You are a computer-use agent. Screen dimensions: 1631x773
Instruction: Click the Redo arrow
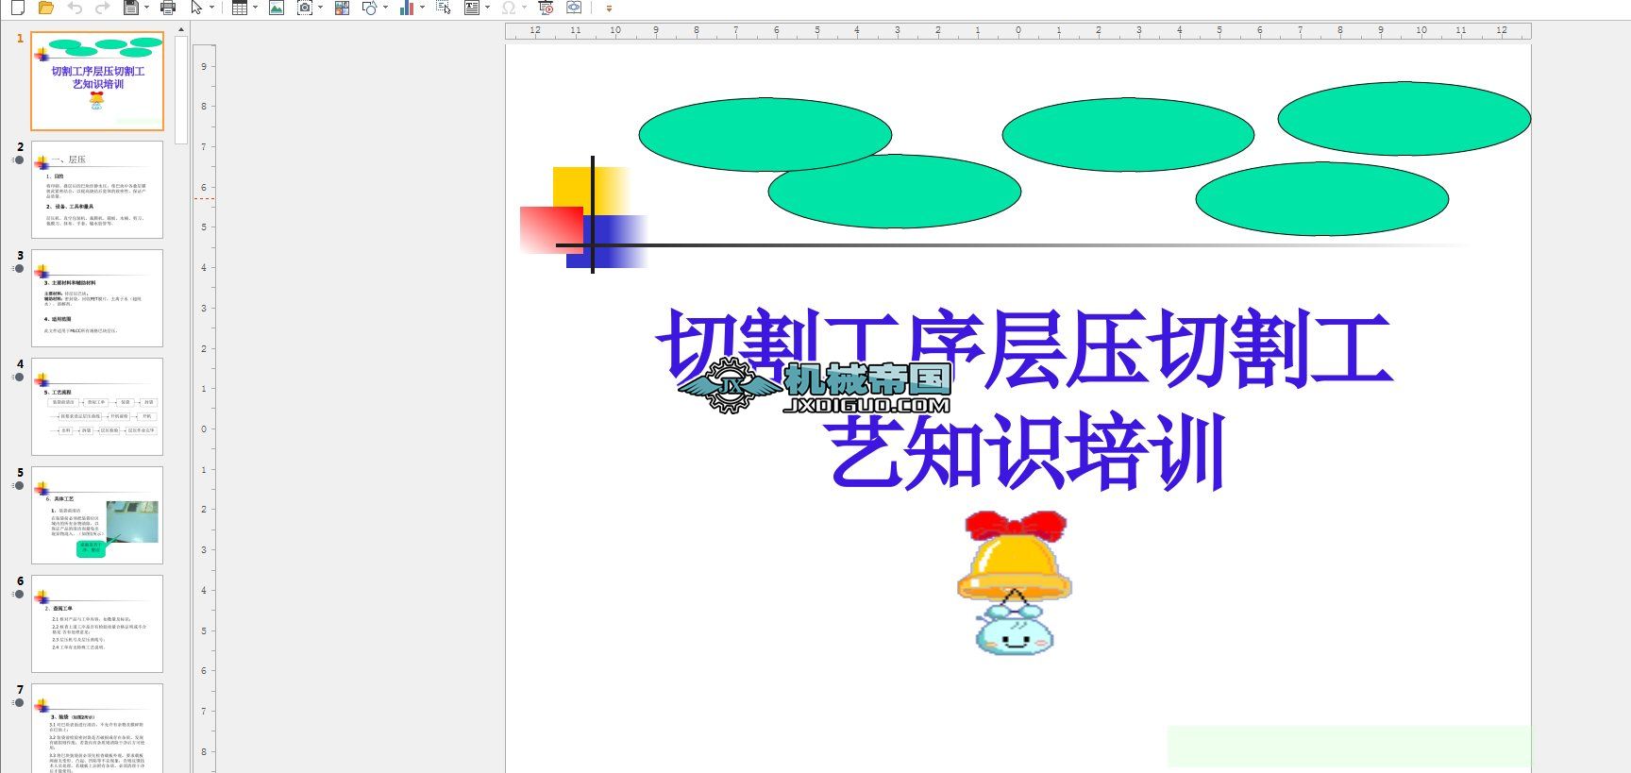[103, 8]
